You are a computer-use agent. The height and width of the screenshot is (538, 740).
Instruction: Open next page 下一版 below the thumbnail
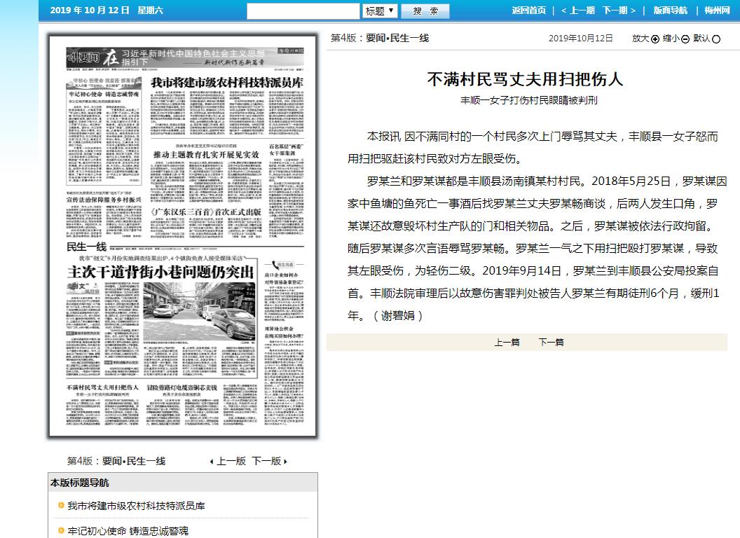[267, 461]
